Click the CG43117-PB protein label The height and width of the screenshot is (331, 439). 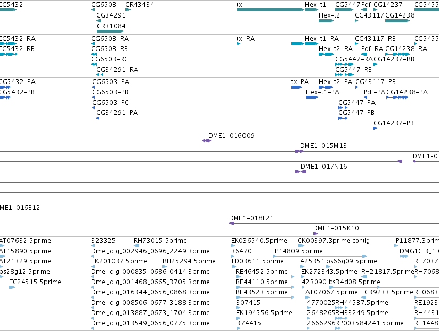point(376,81)
